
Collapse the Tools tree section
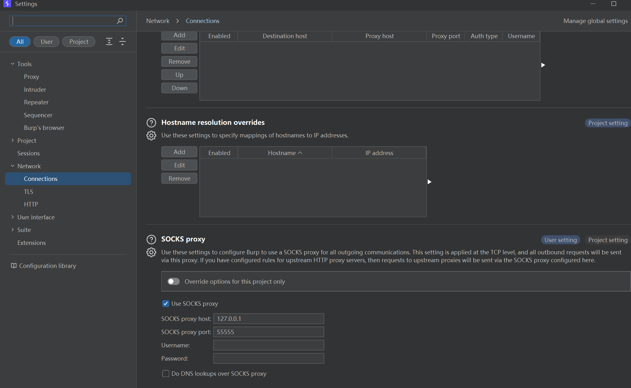(13, 64)
